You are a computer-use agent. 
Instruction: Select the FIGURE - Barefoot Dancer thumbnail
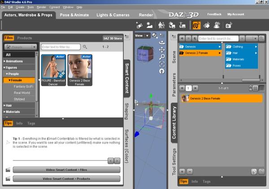click(x=53, y=70)
